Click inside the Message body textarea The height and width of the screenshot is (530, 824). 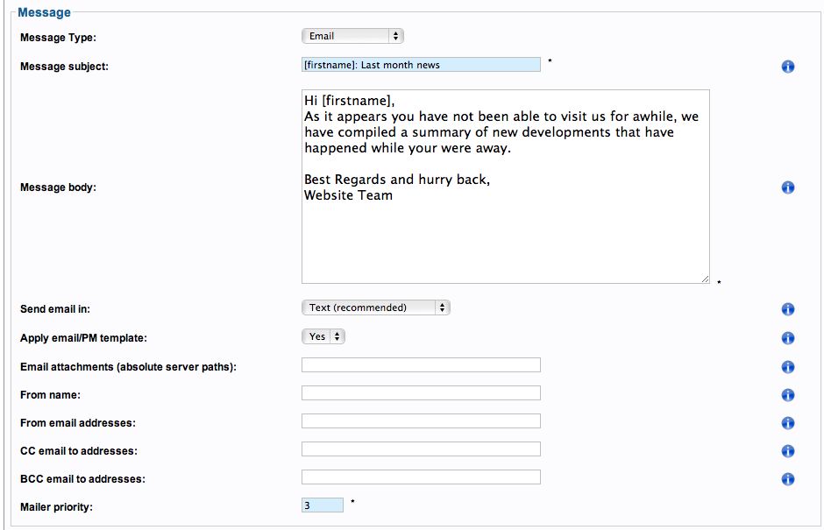tap(506, 187)
